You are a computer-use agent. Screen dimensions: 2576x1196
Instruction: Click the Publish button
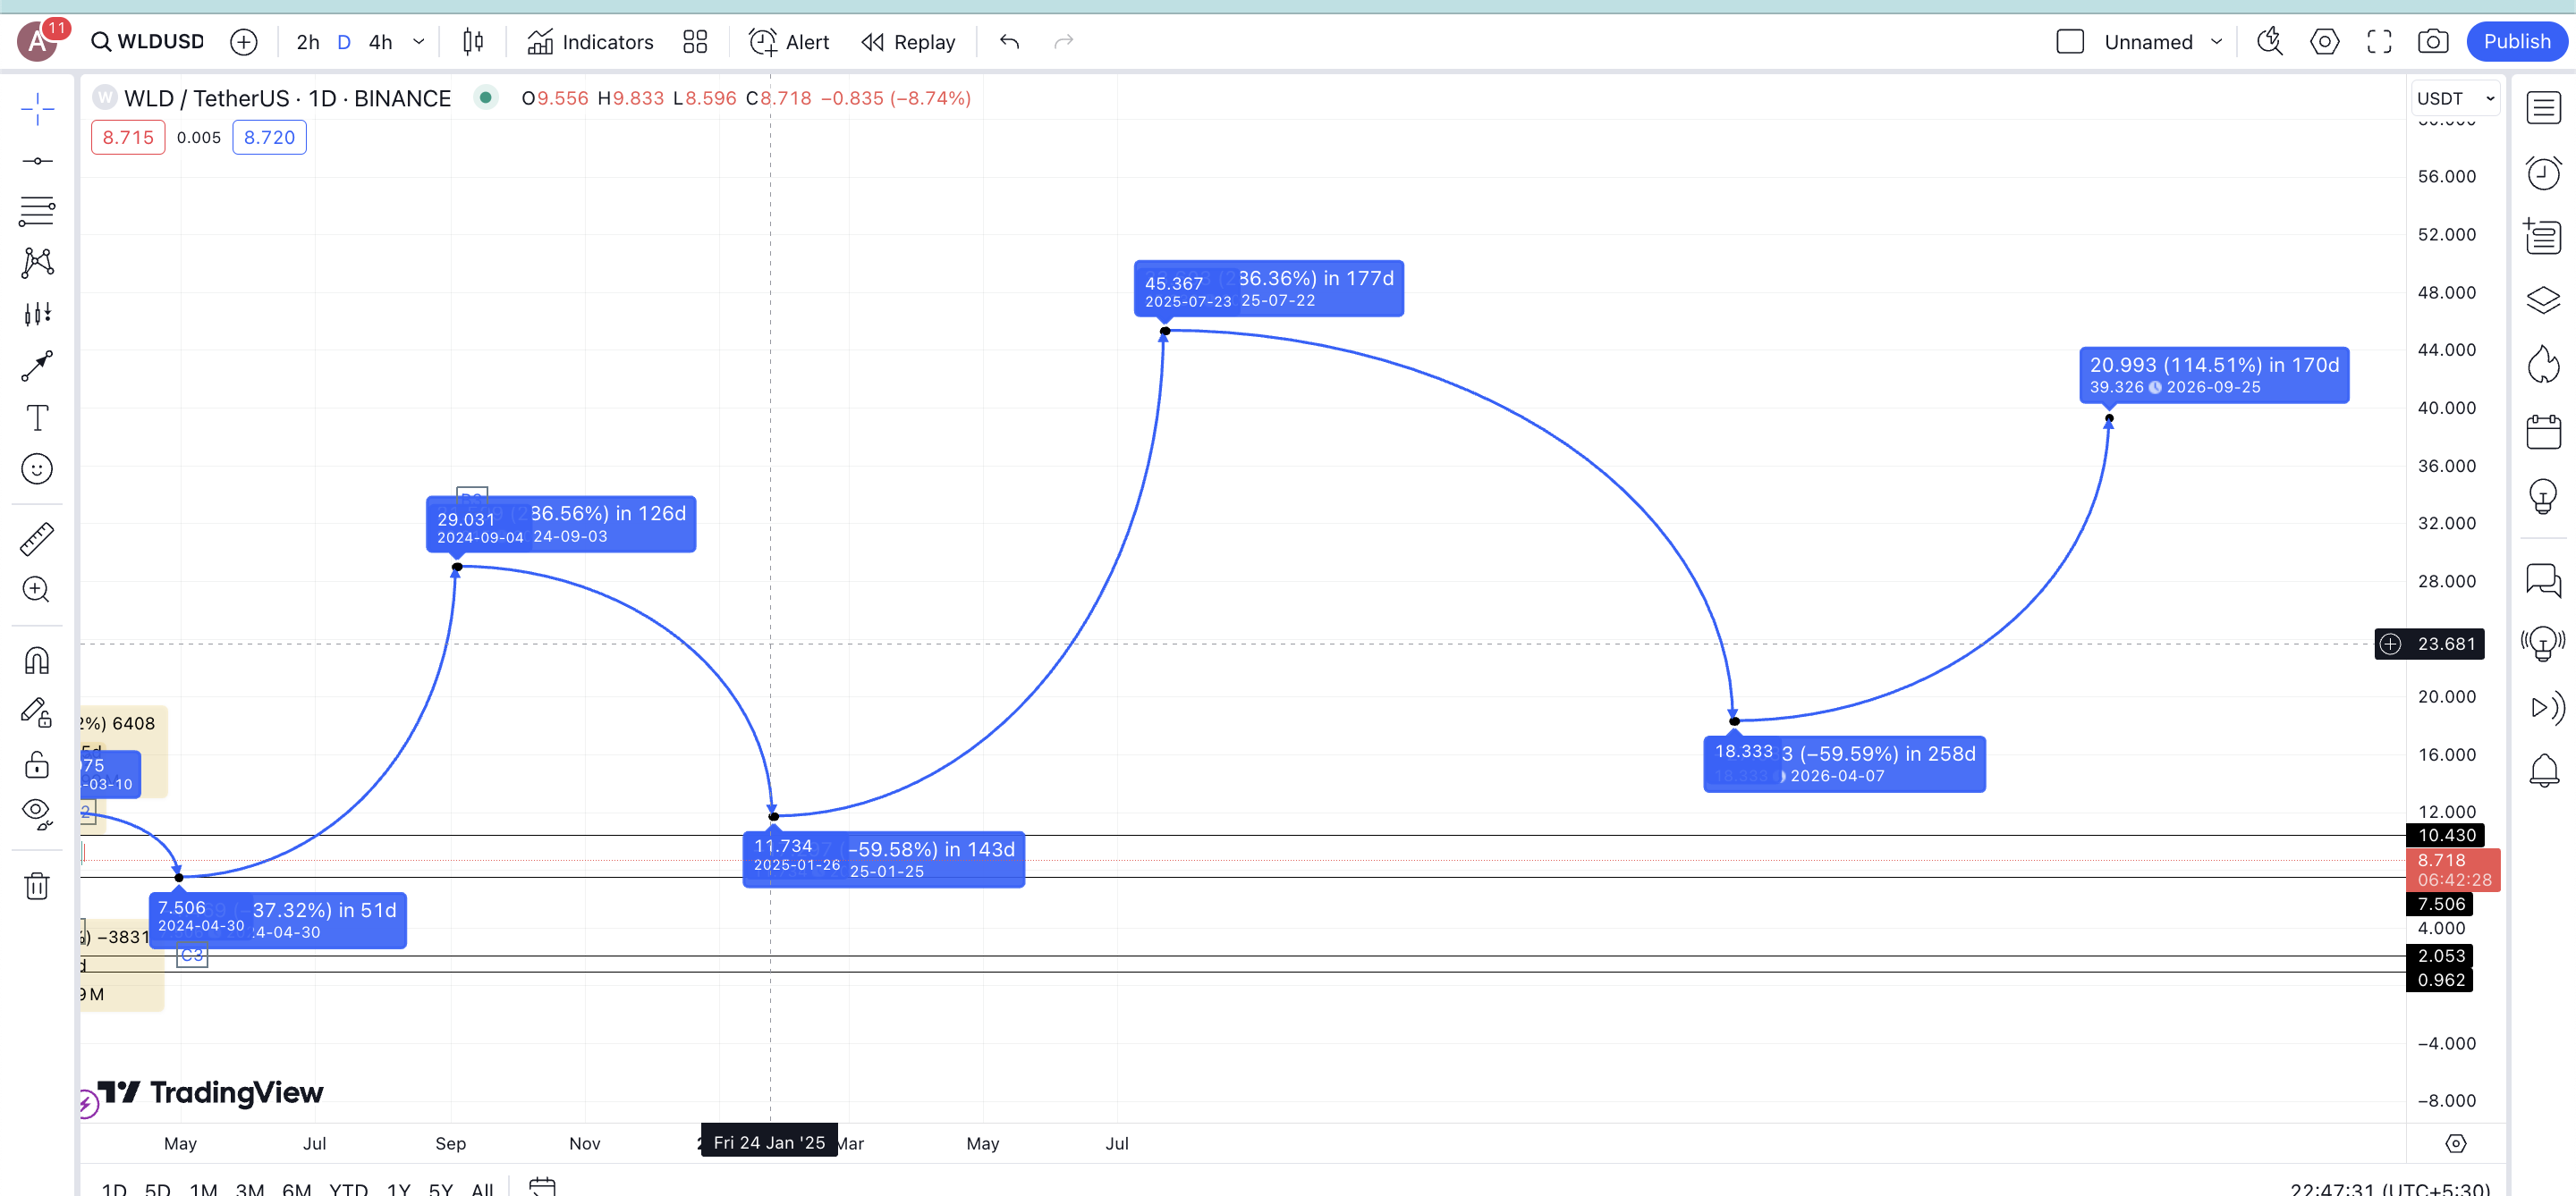click(x=2516, y=42)
